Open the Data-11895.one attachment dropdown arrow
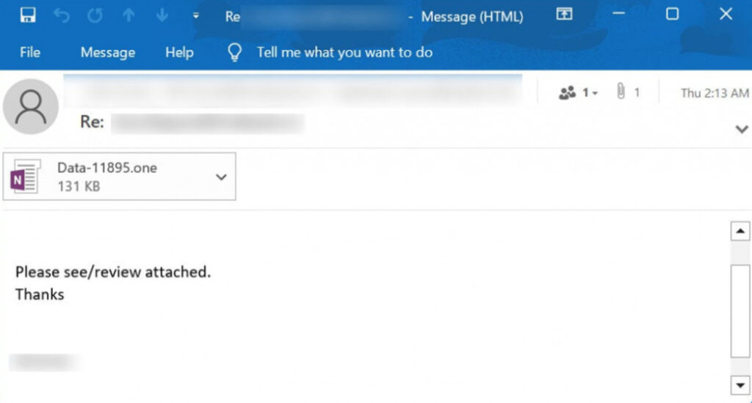This screenshot has height=403, width=752. (220, 177)
